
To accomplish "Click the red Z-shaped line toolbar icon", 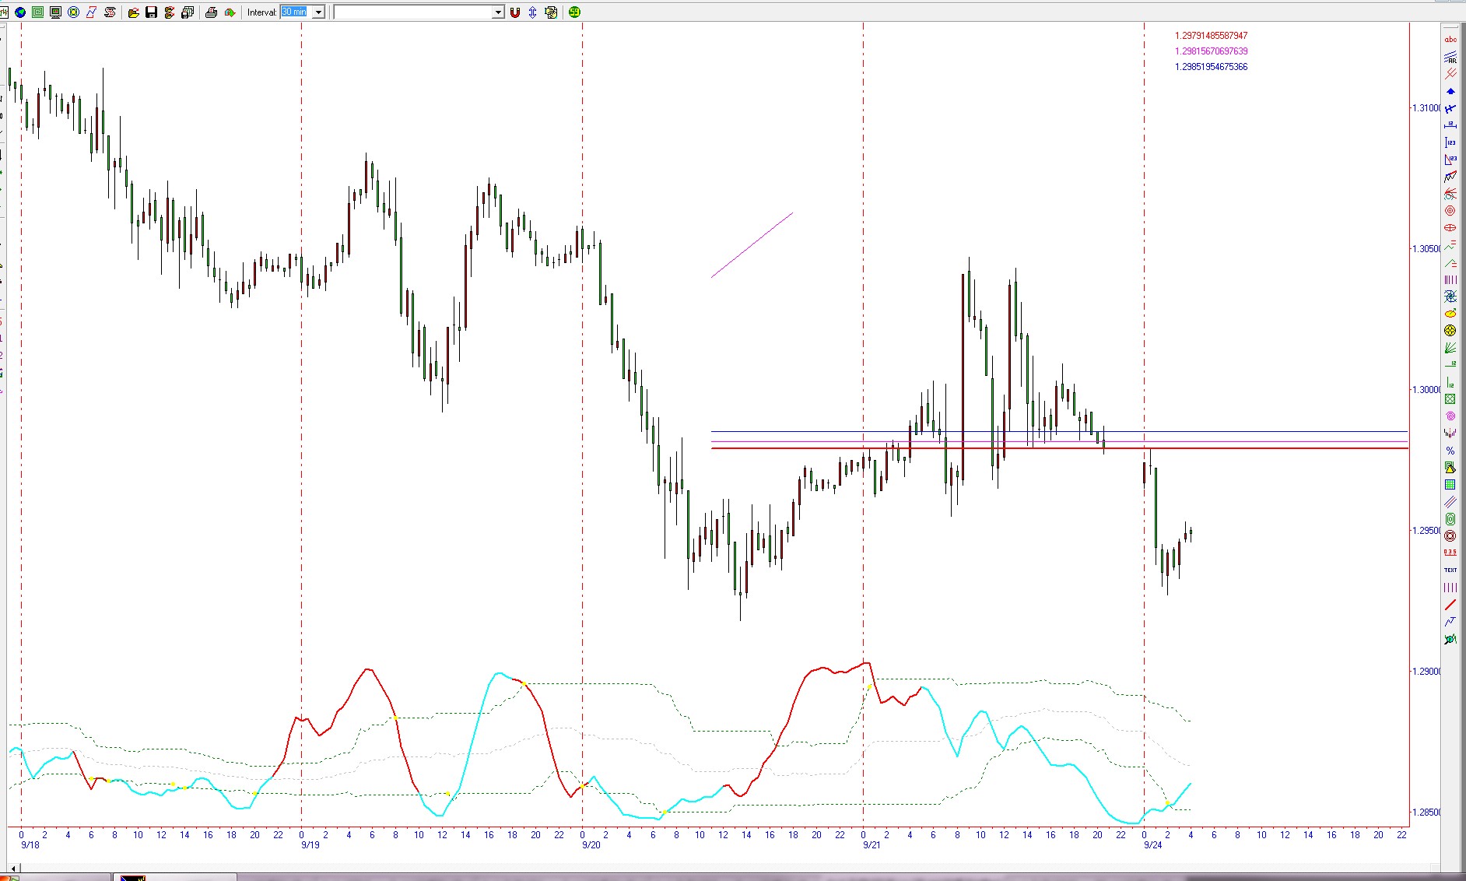I will click(92, 12).
